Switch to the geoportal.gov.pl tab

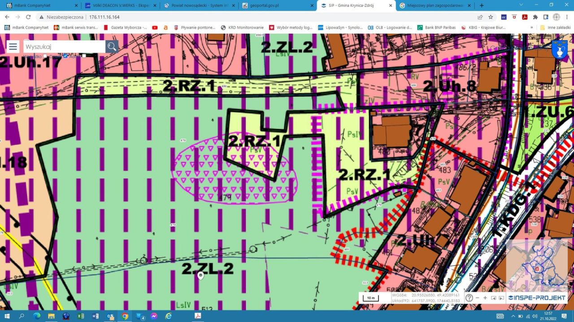coord(277,5)
